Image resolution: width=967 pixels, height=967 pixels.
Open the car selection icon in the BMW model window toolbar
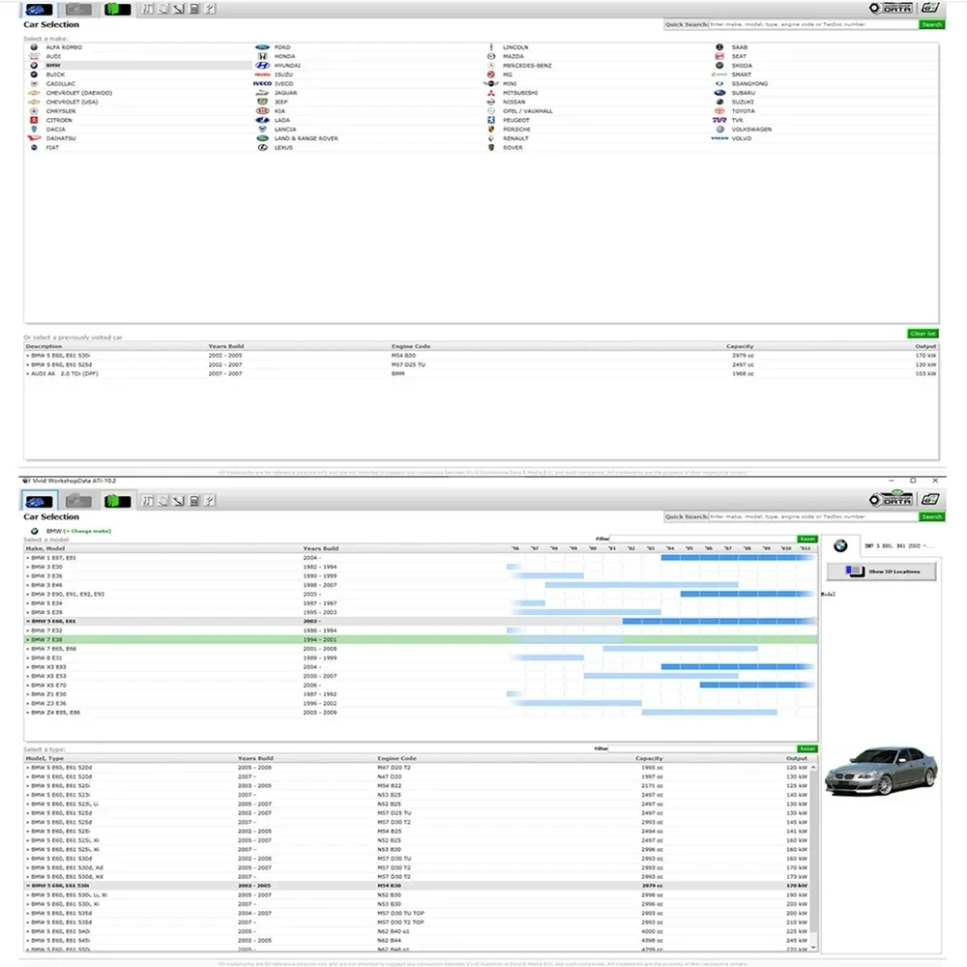coord(39,501)
